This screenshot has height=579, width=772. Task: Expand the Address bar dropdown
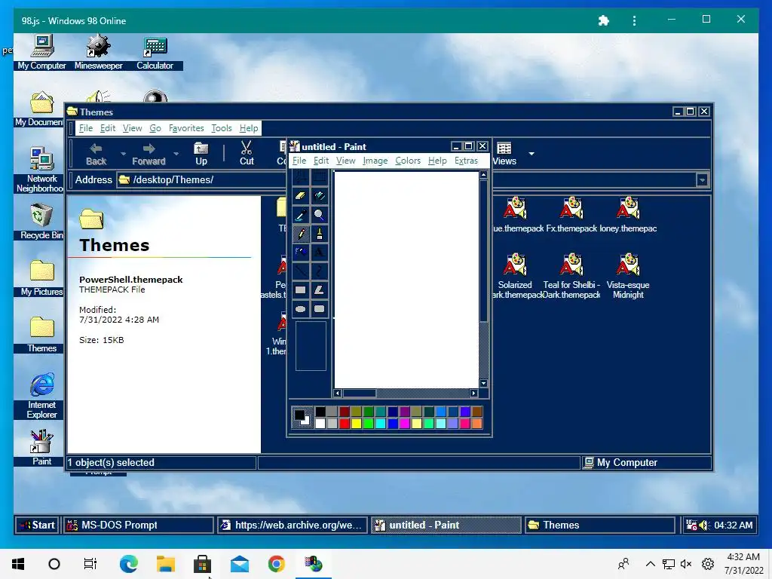[702, 180]
